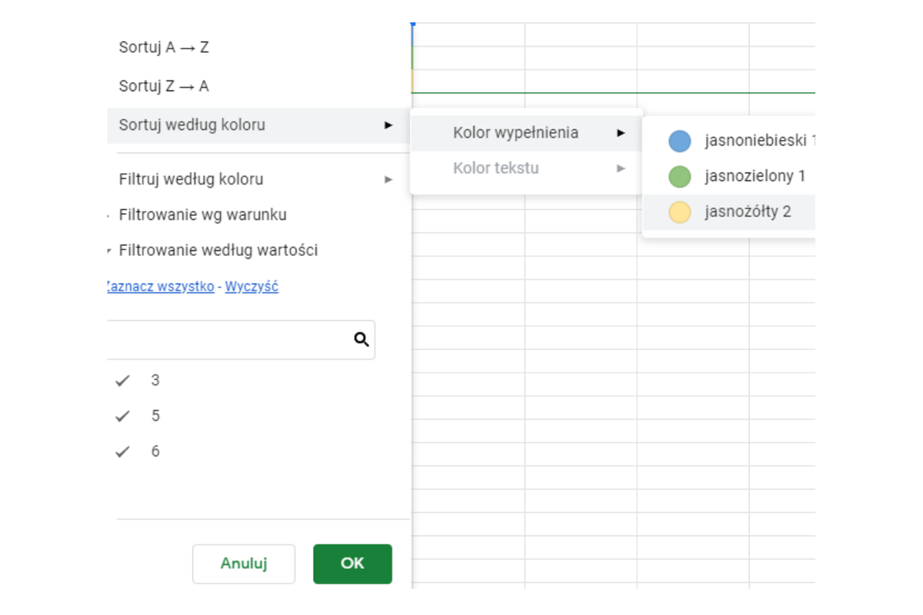
Task: Pick the light yellow color circle
Action: [679, 212]
